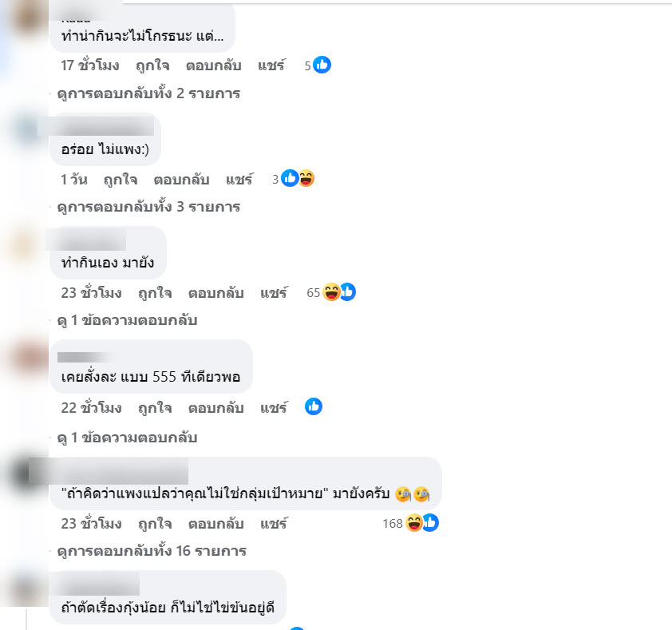Share the ทำกินเอง มายัง comment with แชร์
Image resolution: width=672 pixels, height=630 pixels.
point(274,293)
